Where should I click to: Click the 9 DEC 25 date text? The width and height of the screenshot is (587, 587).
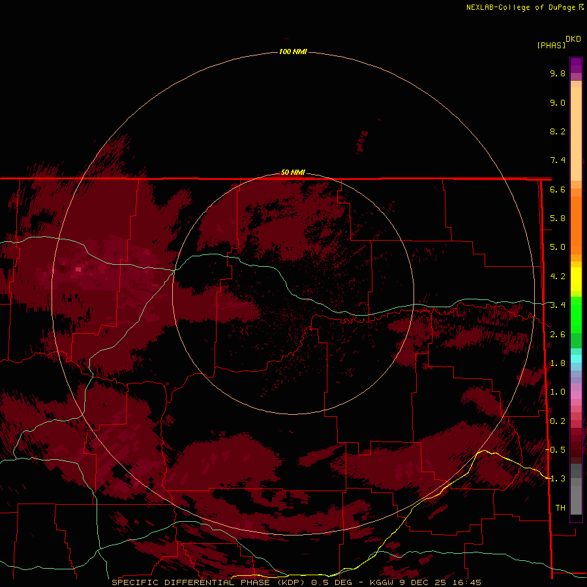click(423, 582)
